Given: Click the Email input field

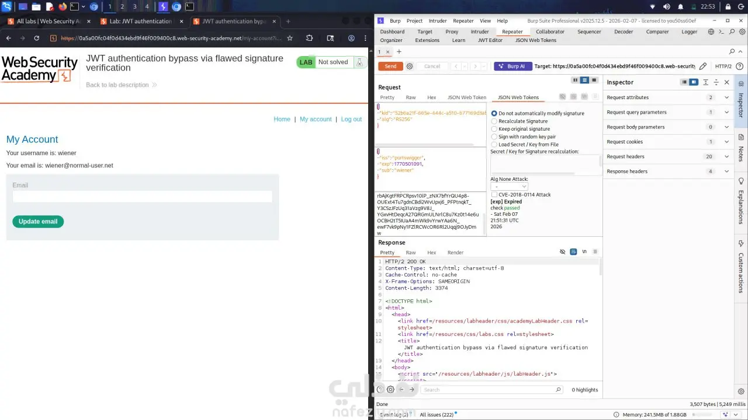Looking at the screenshot, I should tap(143, 197).
